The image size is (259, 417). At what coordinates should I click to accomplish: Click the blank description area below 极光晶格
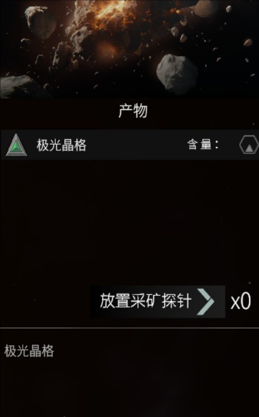tap(129, 388)
